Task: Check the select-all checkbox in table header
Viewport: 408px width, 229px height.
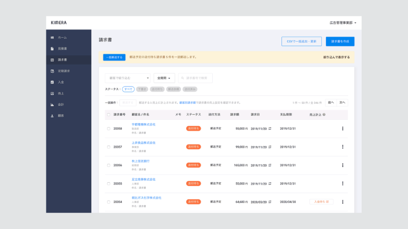Action: tap(109, 114)
